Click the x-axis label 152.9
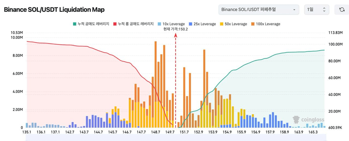This screenshot has height=141, width=349. [x=198, y=132]
